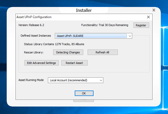Click the Asset UPnP Configuration title
The image size is (168, 114).
[x=34, y=17]
